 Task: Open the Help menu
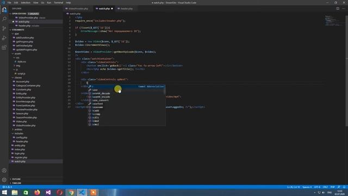[x=68, y=3]
